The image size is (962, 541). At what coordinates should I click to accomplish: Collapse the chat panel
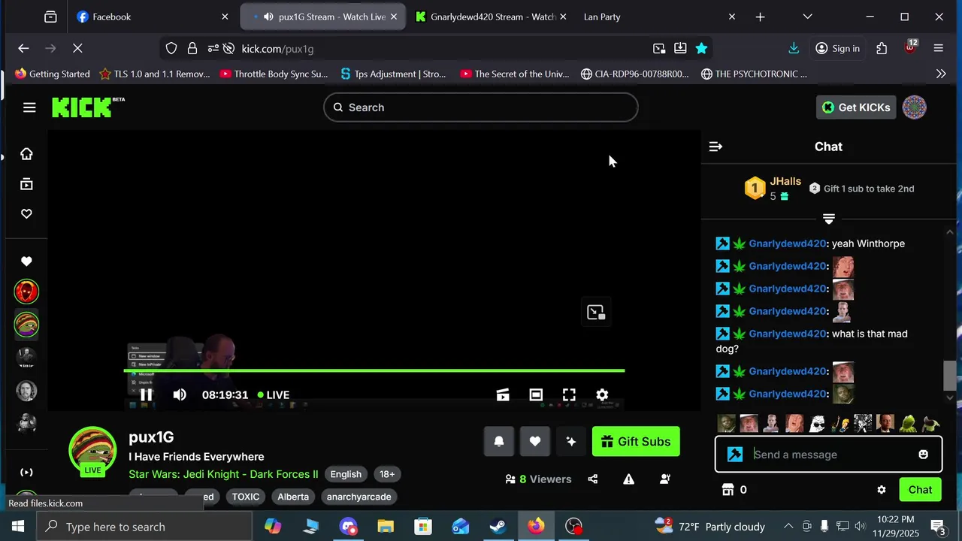pyautogui.click(x=715, y=147)
